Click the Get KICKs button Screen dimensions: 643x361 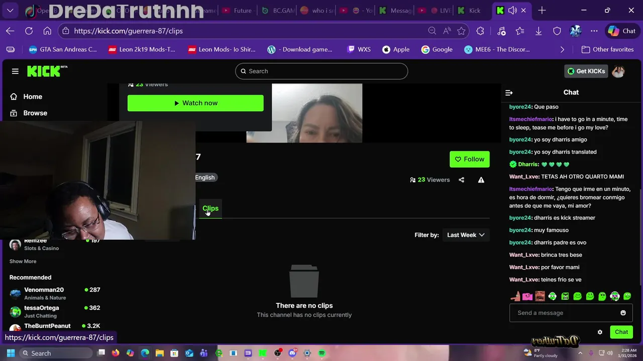click(x=586, y=71)
